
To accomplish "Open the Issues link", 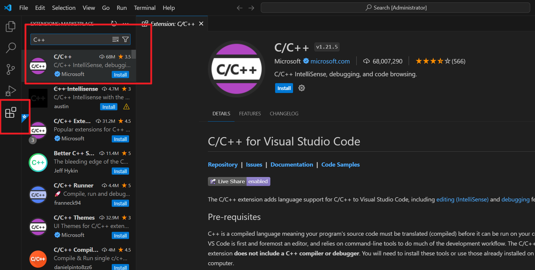I will tap(254, 165).
